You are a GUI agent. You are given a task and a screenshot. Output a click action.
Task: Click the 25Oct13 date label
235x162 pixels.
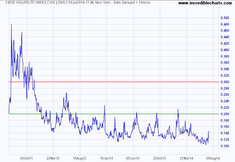[159, 158]
